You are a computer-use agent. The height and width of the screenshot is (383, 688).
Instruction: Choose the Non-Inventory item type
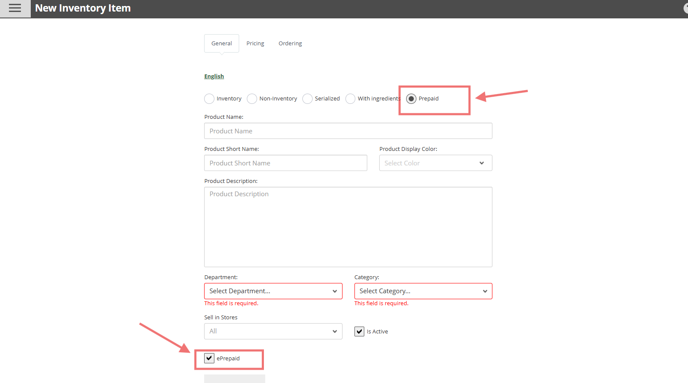(x=252, y=99)
